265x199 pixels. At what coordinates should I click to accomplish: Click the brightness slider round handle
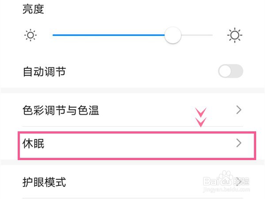[173, 35]
